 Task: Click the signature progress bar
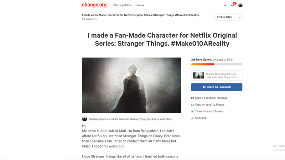pos(217,64)
